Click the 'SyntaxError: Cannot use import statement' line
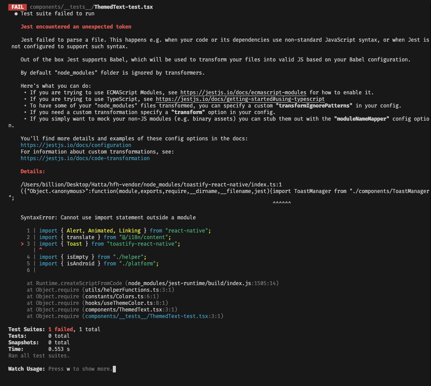Image resolution: width=431 pixels, height=386 pixels. [108, 218]
